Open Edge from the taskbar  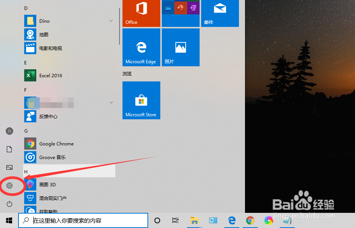(x=232, y=220)
